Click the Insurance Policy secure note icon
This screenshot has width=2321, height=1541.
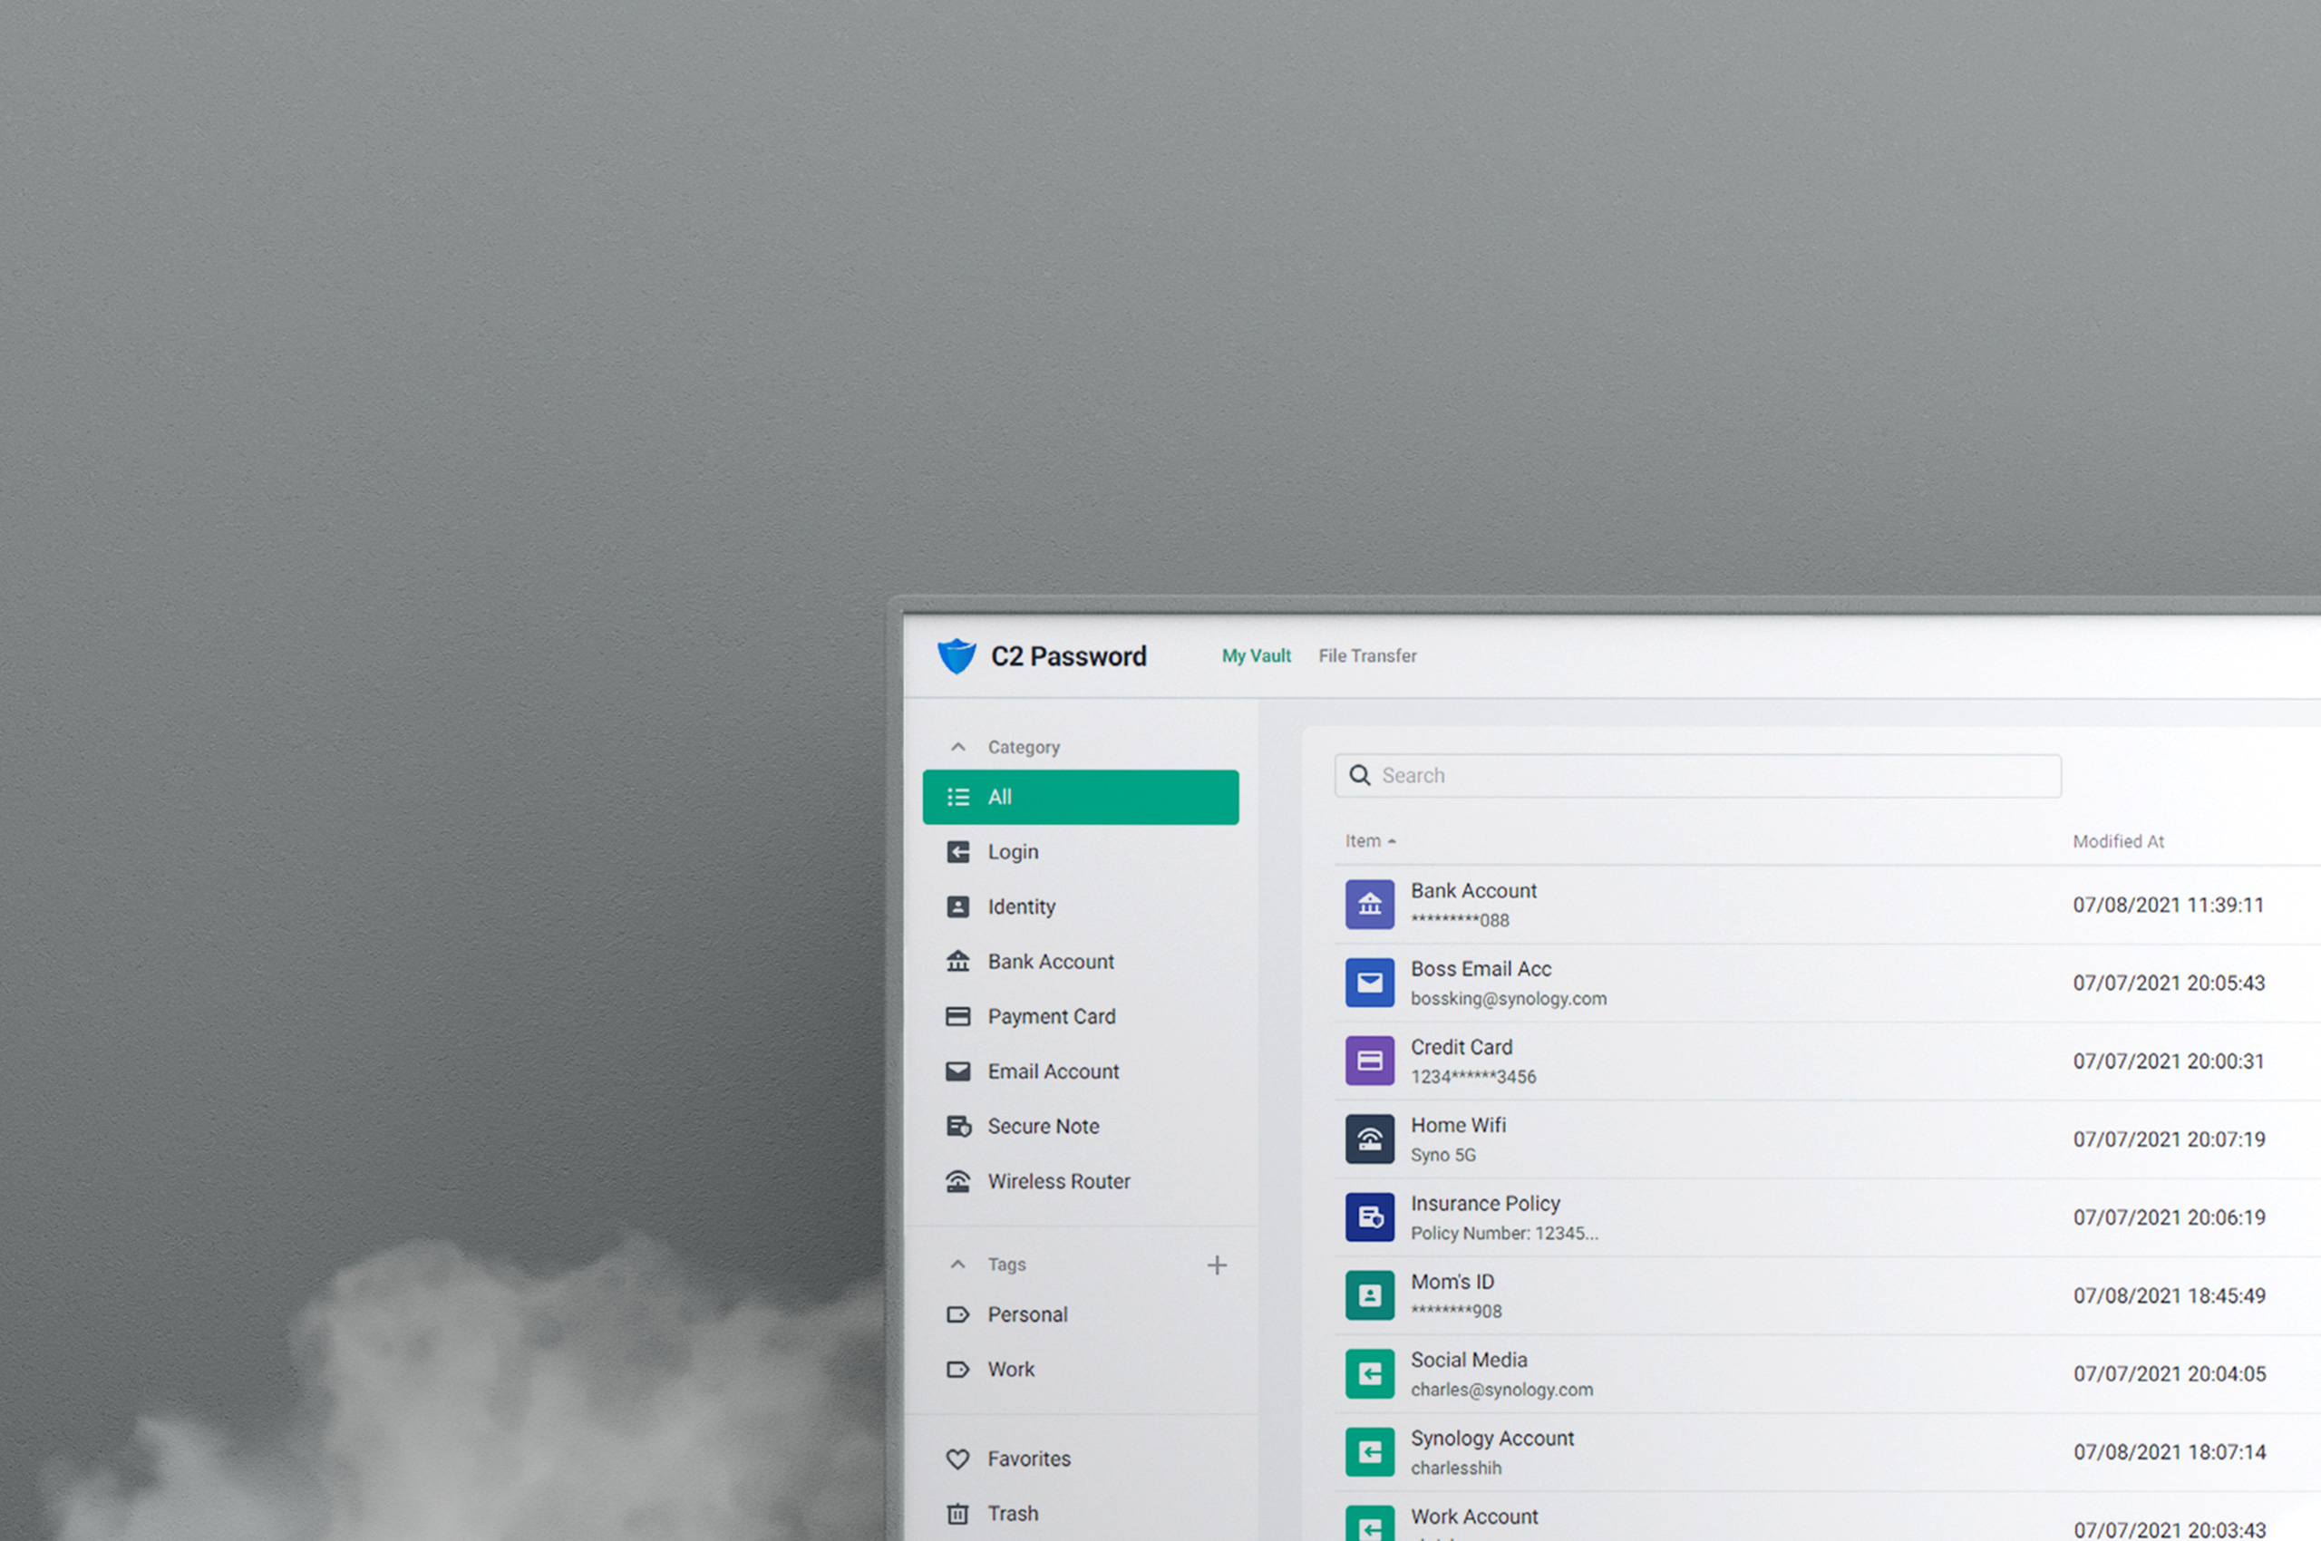click(x=1369, y=1217)
